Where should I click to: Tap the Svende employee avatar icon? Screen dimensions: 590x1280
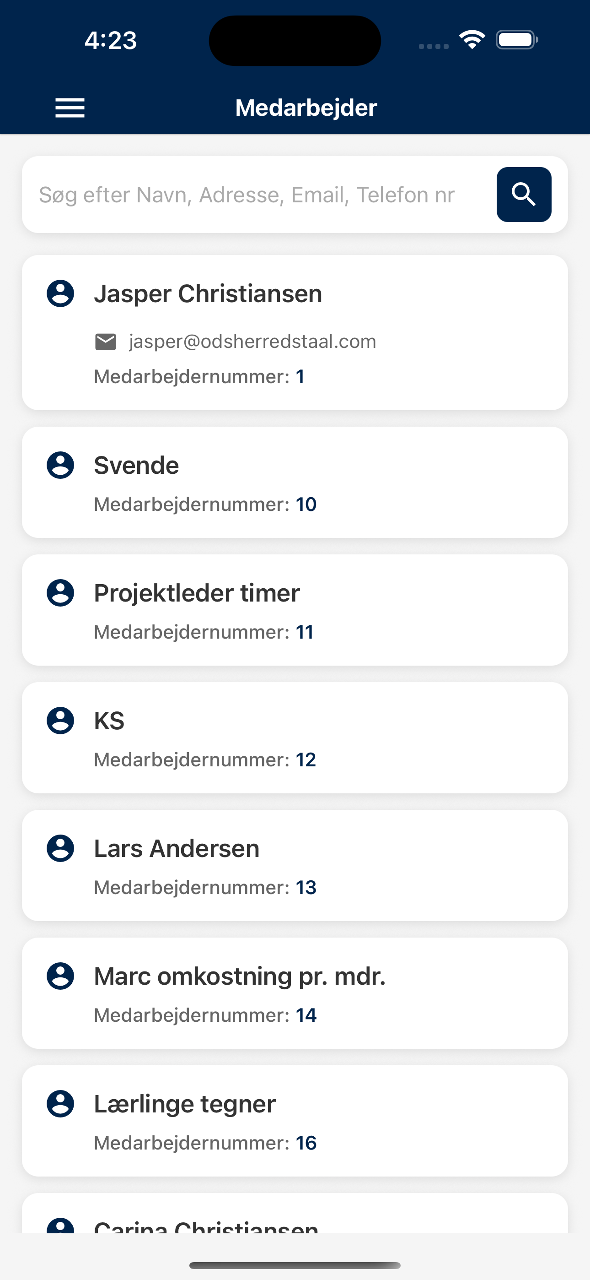tap(60, 466)
